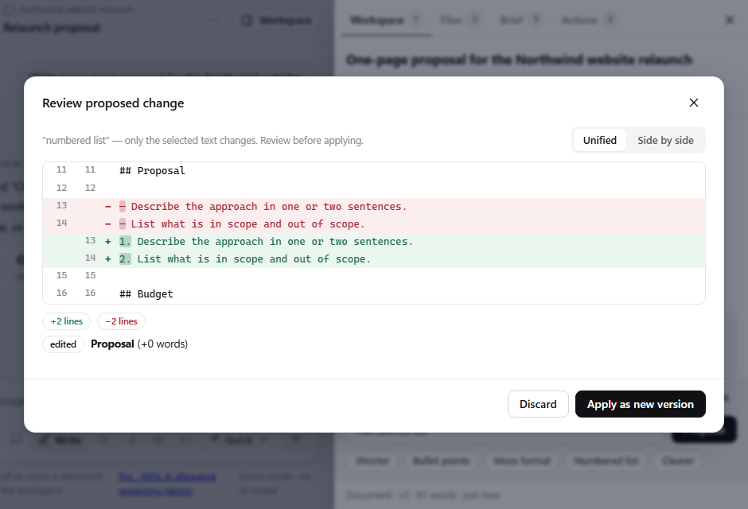Screen dimensions: 748x509
Task: Open the Pro AI allowance link
Action: [x=167, y=484]
